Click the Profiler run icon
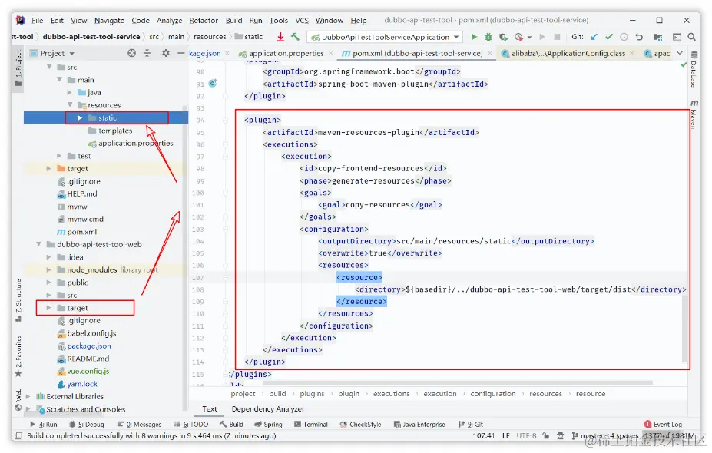 [x=518, y=37]
